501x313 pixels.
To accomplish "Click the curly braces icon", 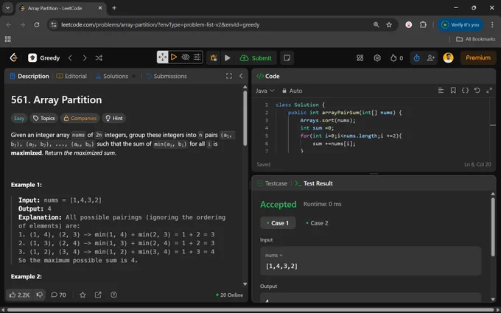I will [x=465, y=91].
